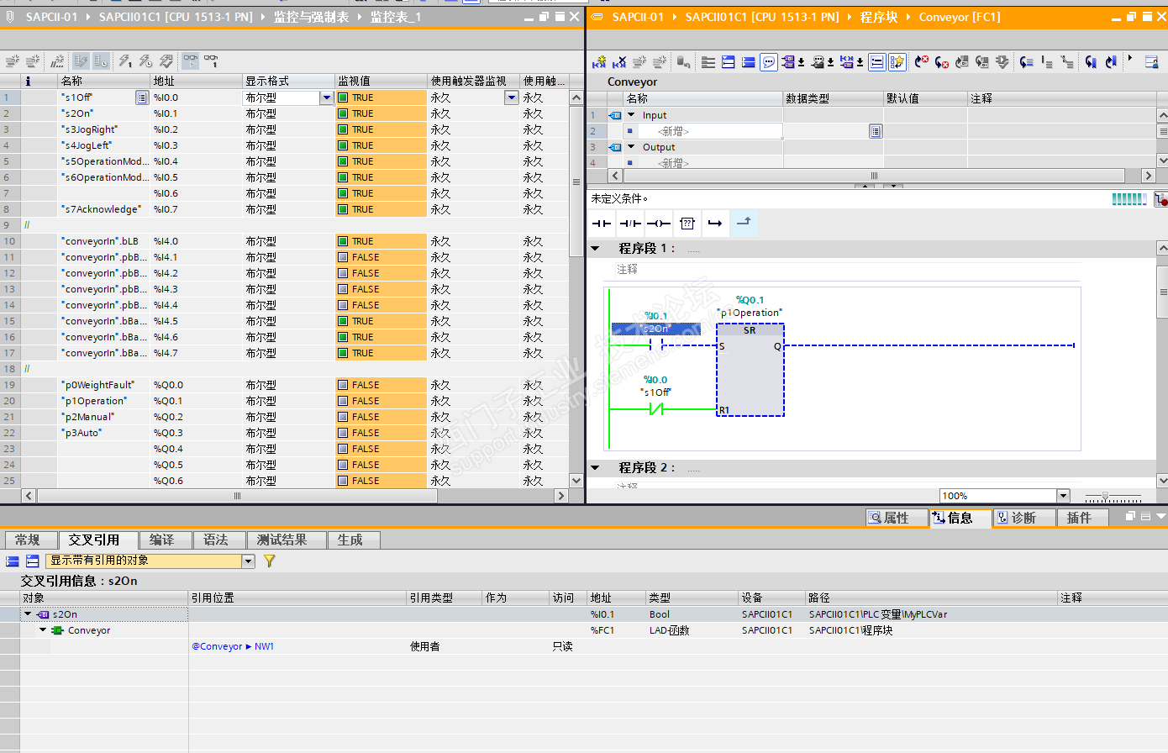
Task: Insert a normally open contact
Action: click(x=602, y=224)
